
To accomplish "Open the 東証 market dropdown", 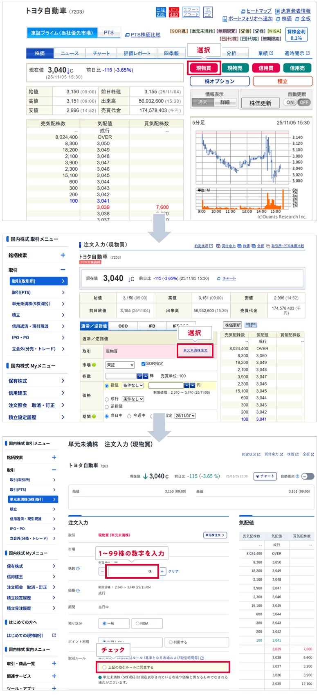I will pos(120,365).
